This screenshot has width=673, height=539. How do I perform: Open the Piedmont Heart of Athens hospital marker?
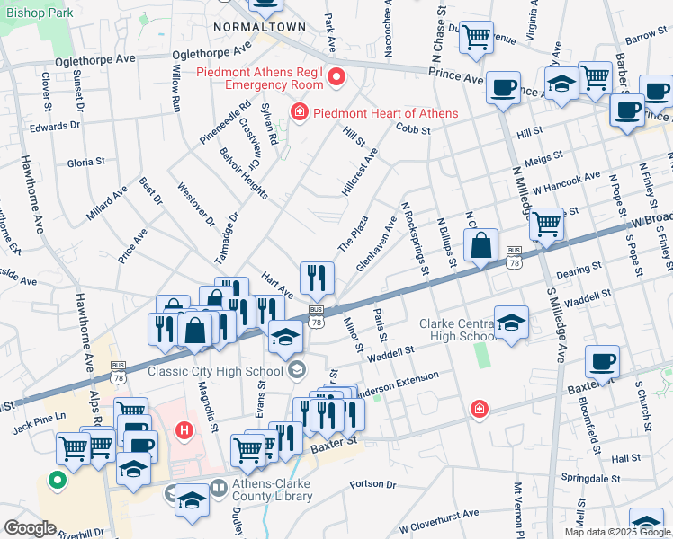(299, 112)
